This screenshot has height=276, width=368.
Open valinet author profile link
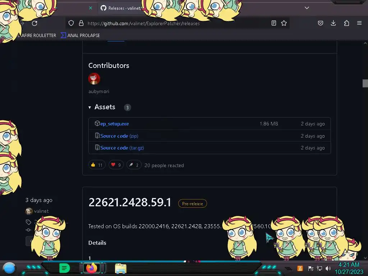41,211
